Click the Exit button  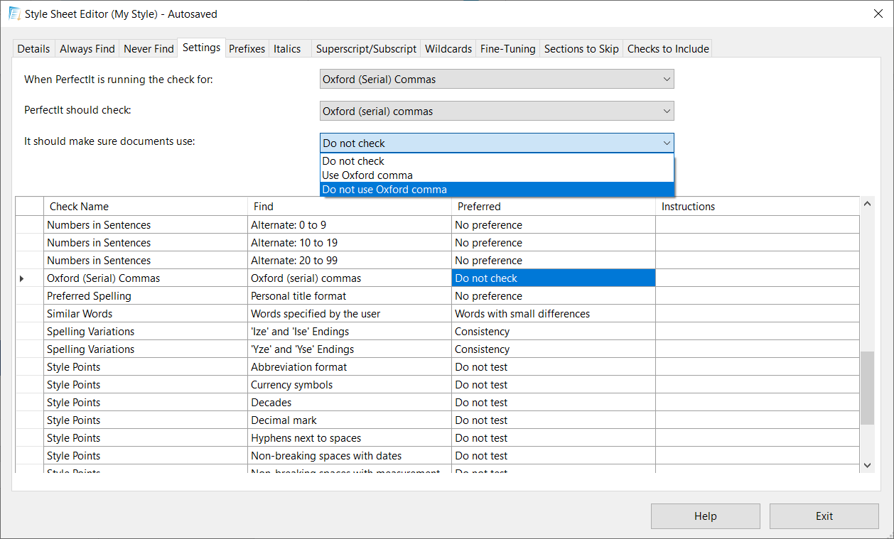pos(824,516)
